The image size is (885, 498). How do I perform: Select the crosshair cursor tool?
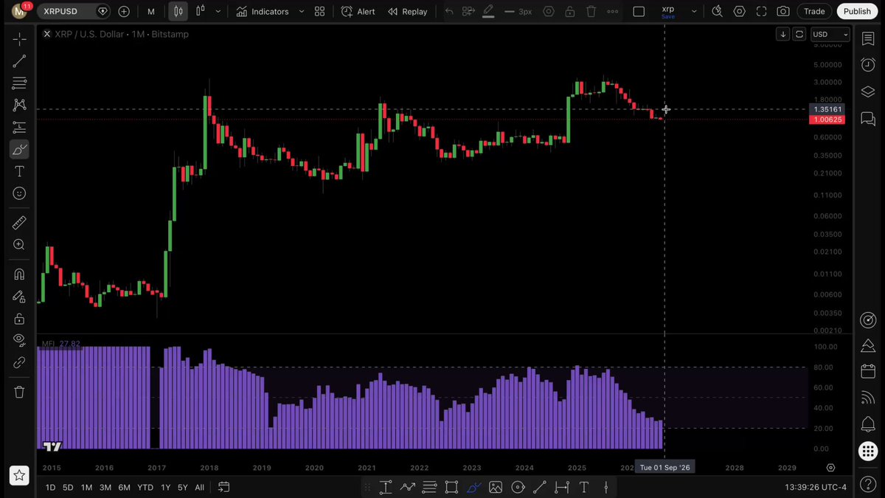point(19,39)
